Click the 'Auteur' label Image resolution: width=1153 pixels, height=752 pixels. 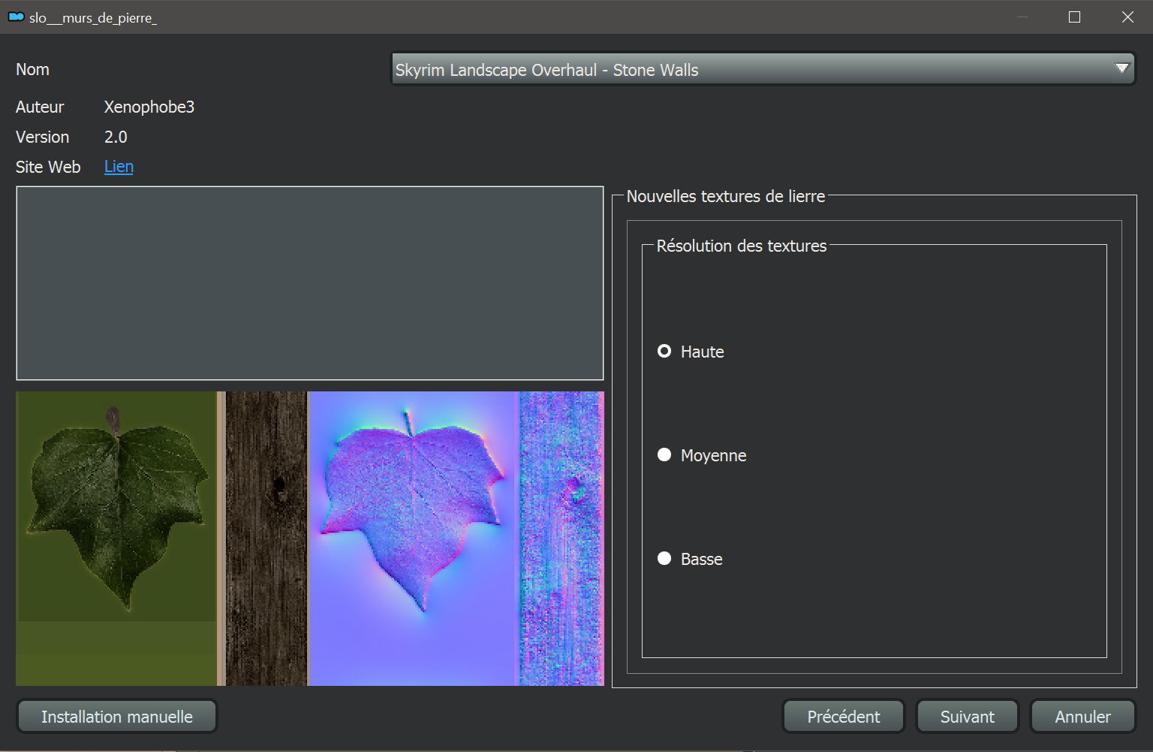click(x=40, y=107)
